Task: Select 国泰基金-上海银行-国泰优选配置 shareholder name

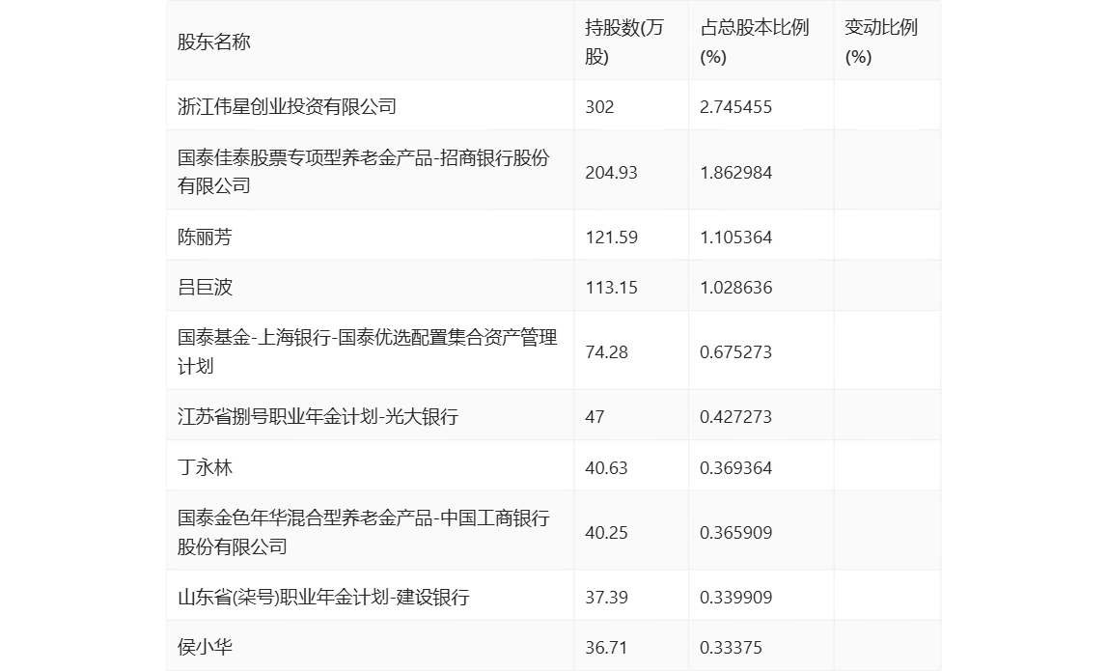Action: 367,351
